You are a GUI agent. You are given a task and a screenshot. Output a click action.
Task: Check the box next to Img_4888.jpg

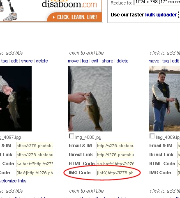pyautogui.click(x=72, y=136)
